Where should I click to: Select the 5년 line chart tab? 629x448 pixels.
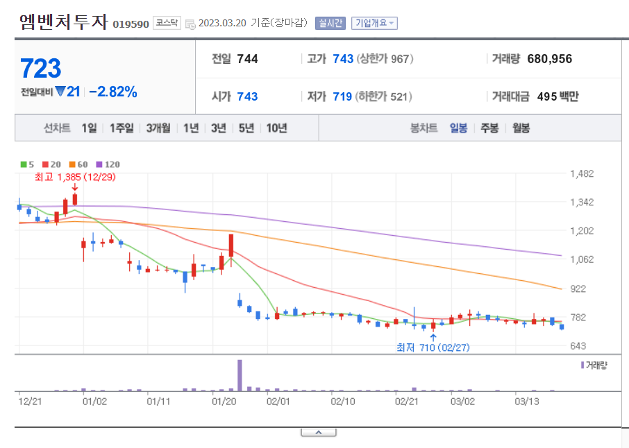coord(246,128)
